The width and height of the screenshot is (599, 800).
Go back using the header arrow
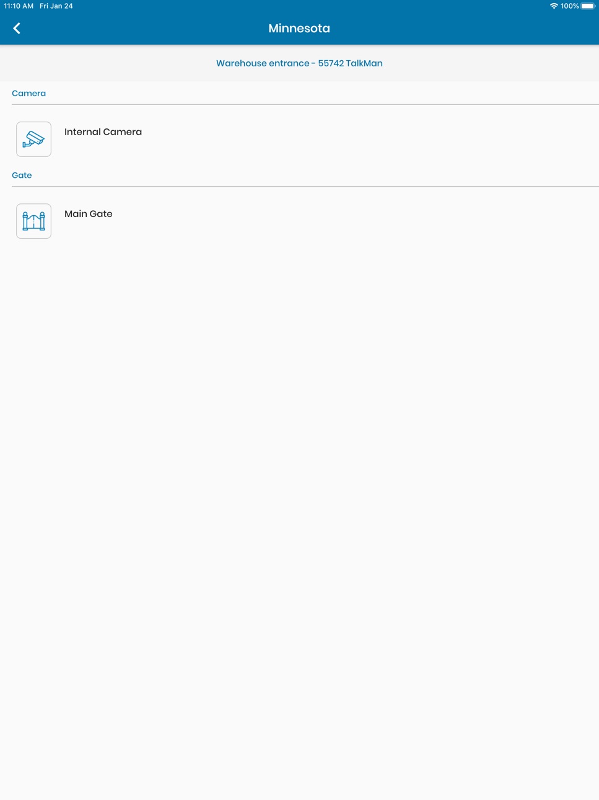coord(17,28)
